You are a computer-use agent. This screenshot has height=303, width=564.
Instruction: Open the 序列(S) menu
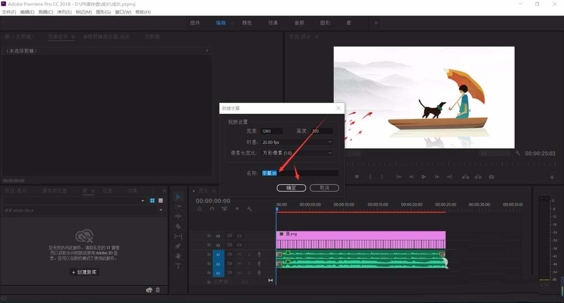[64, 12]
